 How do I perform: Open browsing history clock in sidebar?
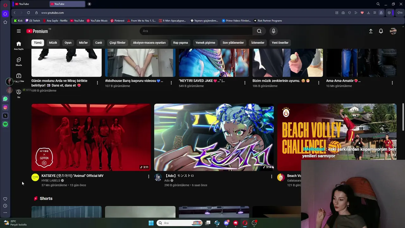tap(5, 206)
